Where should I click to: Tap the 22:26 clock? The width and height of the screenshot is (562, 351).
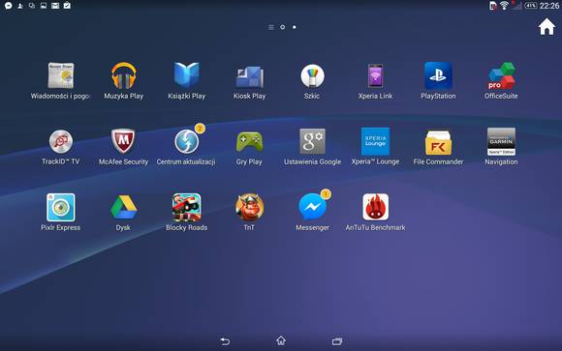549,6
